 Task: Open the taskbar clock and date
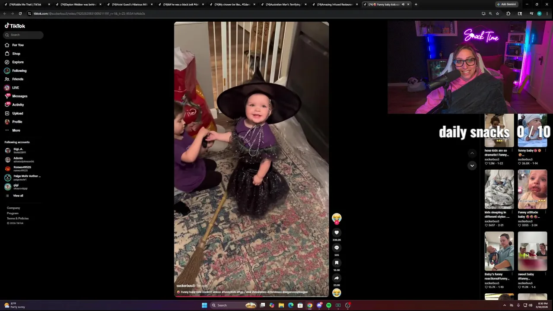(x=543, y=305)
